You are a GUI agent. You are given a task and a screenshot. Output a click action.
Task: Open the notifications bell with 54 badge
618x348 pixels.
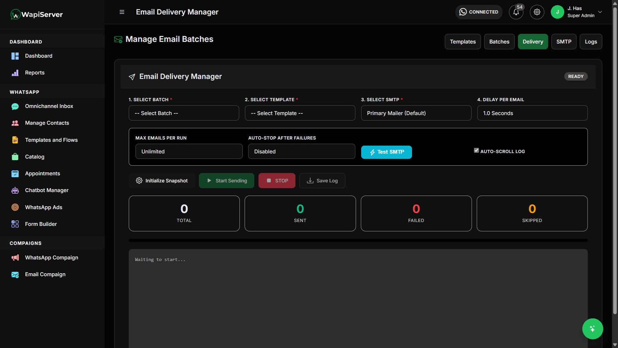click(x=516, y=12)
